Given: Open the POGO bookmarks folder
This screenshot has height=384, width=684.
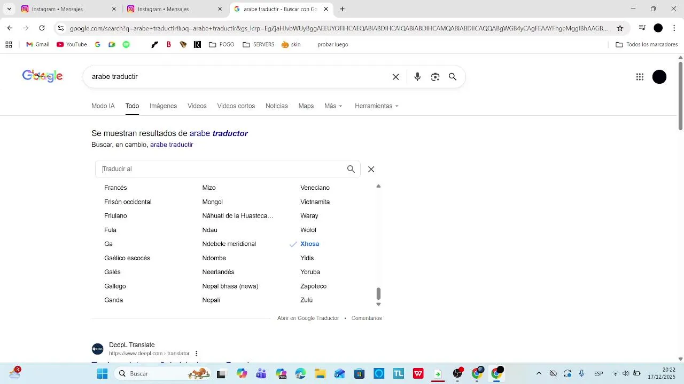Looking at the screenshot, I should point(221,44).
